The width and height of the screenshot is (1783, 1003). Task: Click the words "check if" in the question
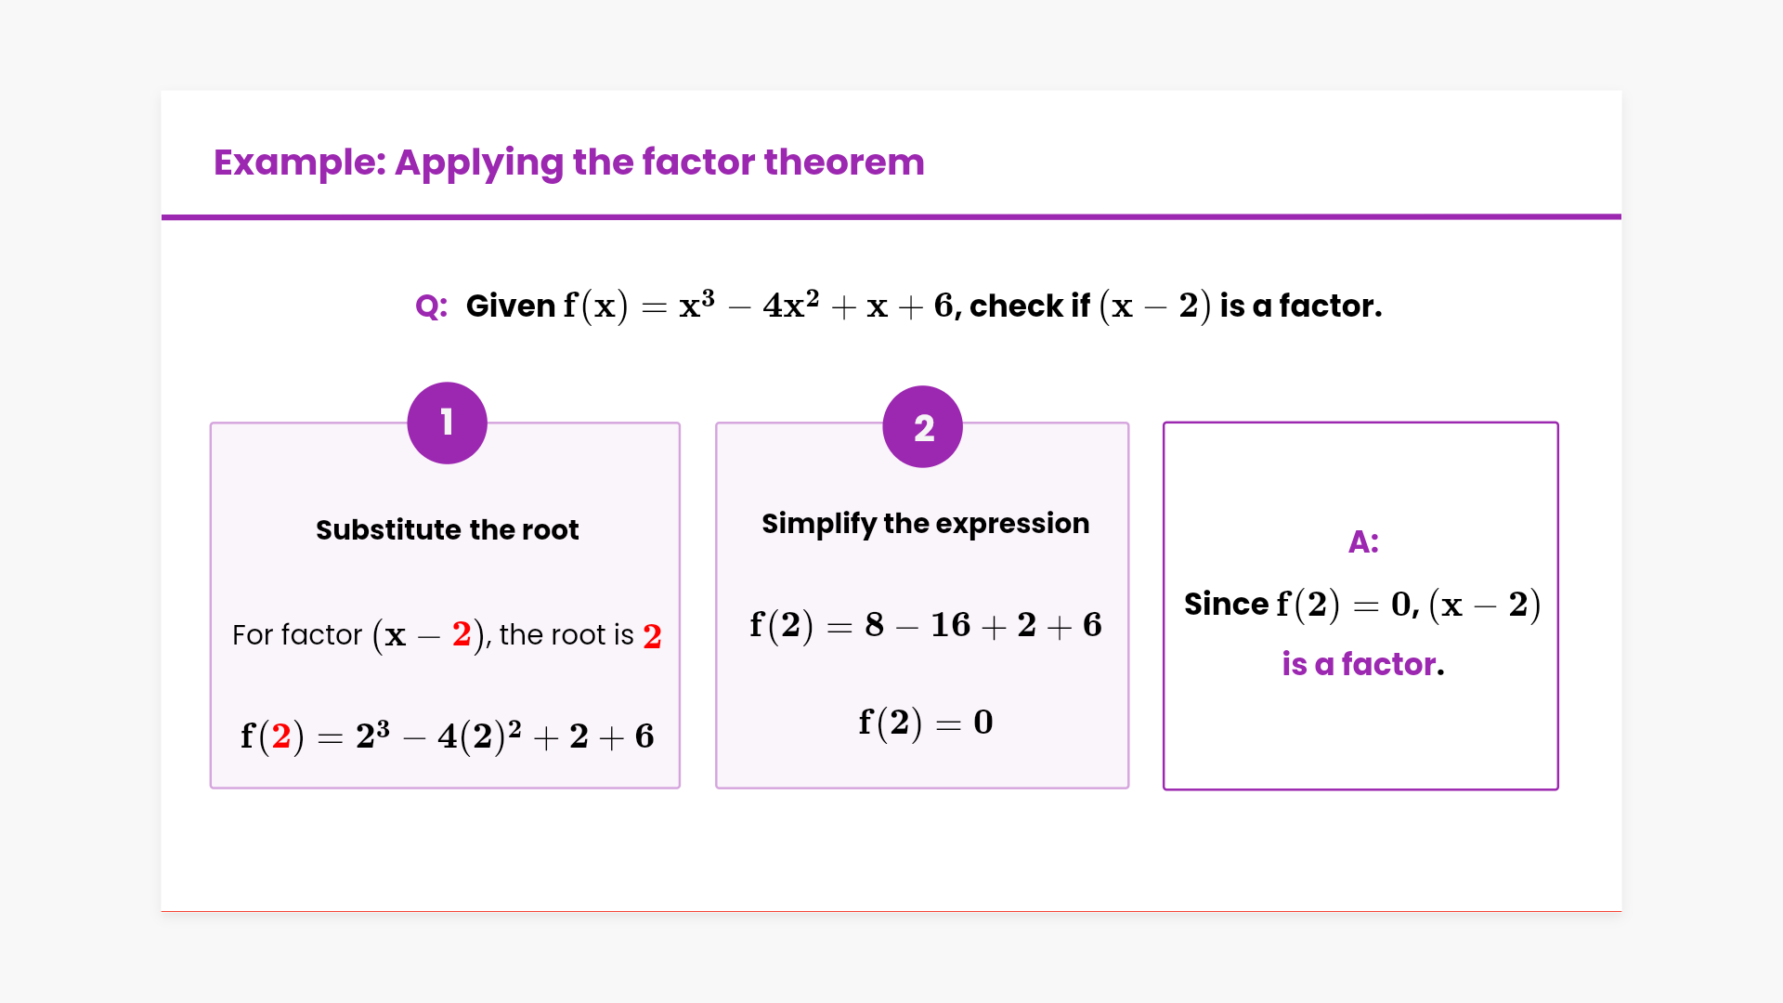point(1029,306)
